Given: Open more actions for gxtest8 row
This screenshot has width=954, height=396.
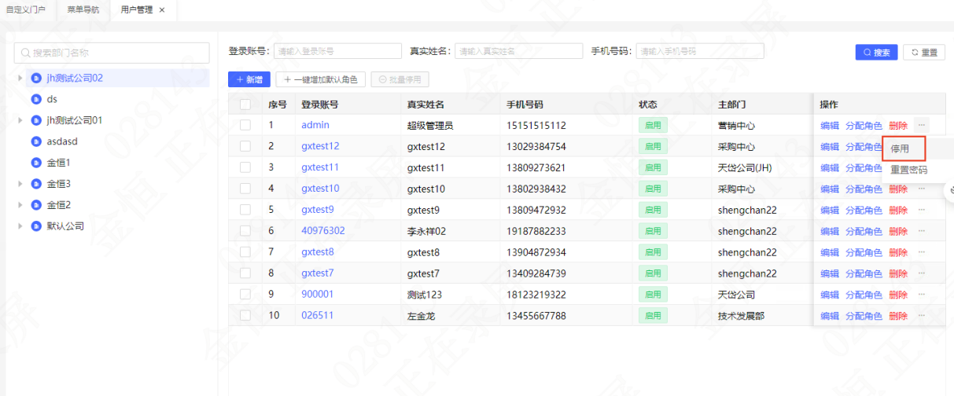Looking at the screenshot, I should [x=922, y=252].
